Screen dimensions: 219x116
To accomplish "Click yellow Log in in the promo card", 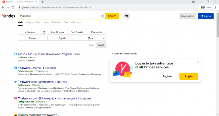I will (x=189, y=77).
